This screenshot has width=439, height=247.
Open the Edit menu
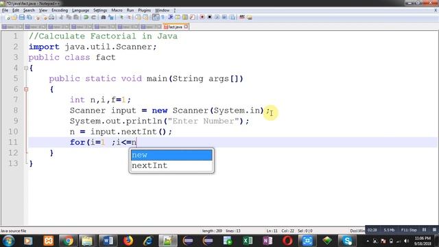click(16, 10)
